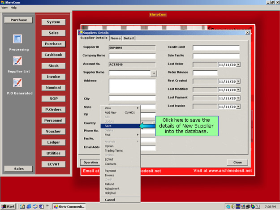Image resolution: width=280 pixels, height=210 pixels.
Task: Click the Credit Limit input field
Action: [x=216, y=48]
